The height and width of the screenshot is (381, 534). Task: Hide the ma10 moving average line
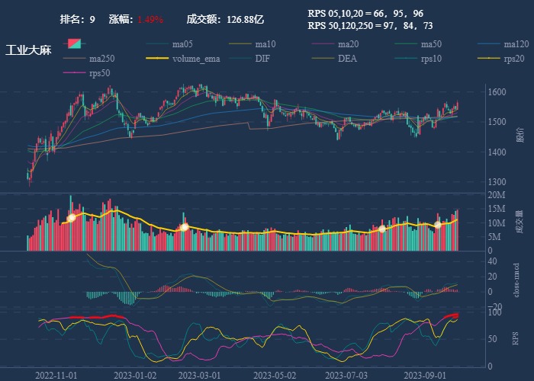265,44
